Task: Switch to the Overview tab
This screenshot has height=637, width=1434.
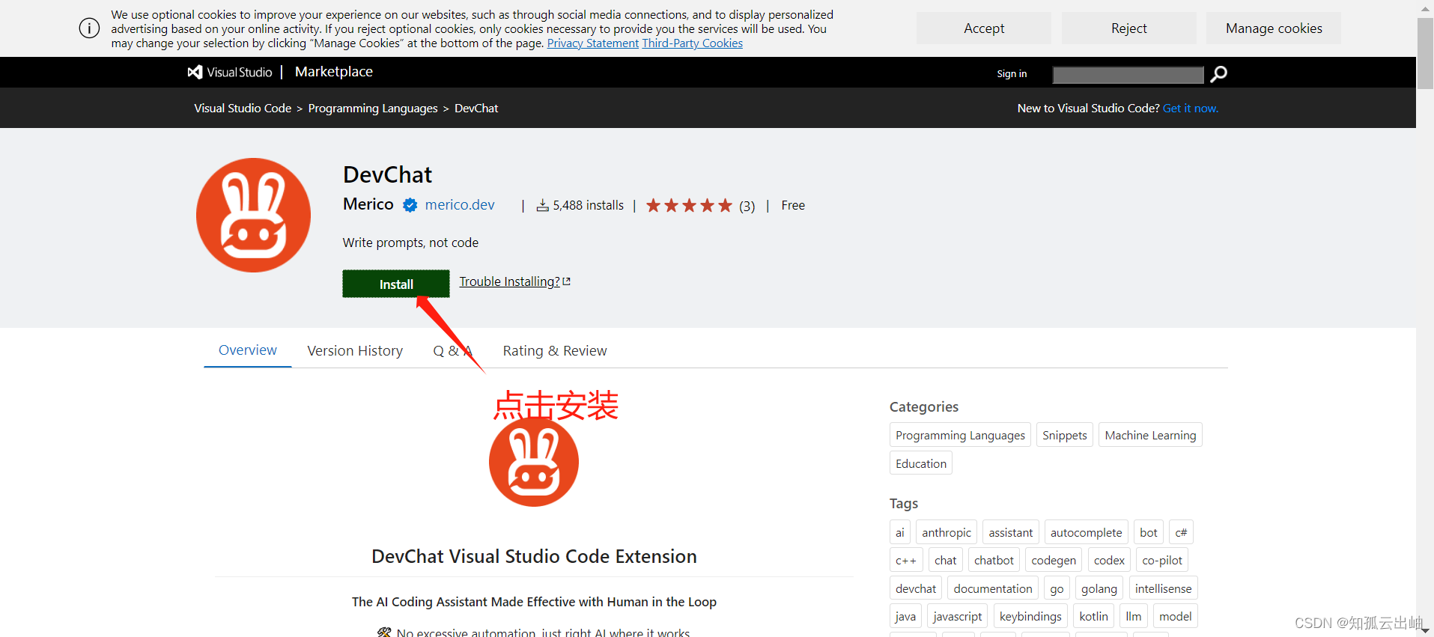Action: pos(248,350)
